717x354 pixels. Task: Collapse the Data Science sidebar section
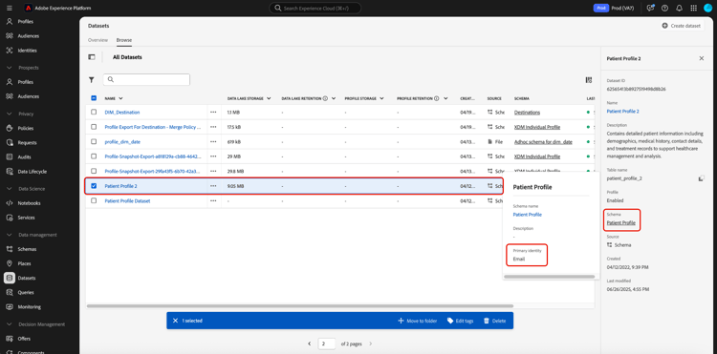coord(10,189)
